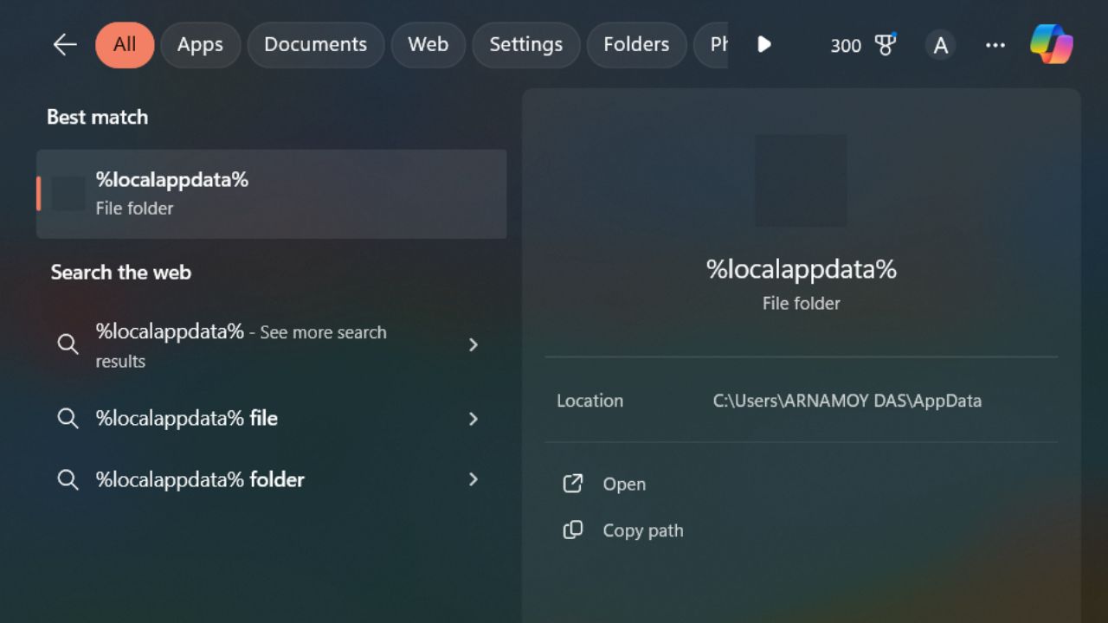This screenshot has height=623, width=1108.
Task: Expand the %localappdata% file web suggestion
Action: pyautogui.click(x=473, y=419)
